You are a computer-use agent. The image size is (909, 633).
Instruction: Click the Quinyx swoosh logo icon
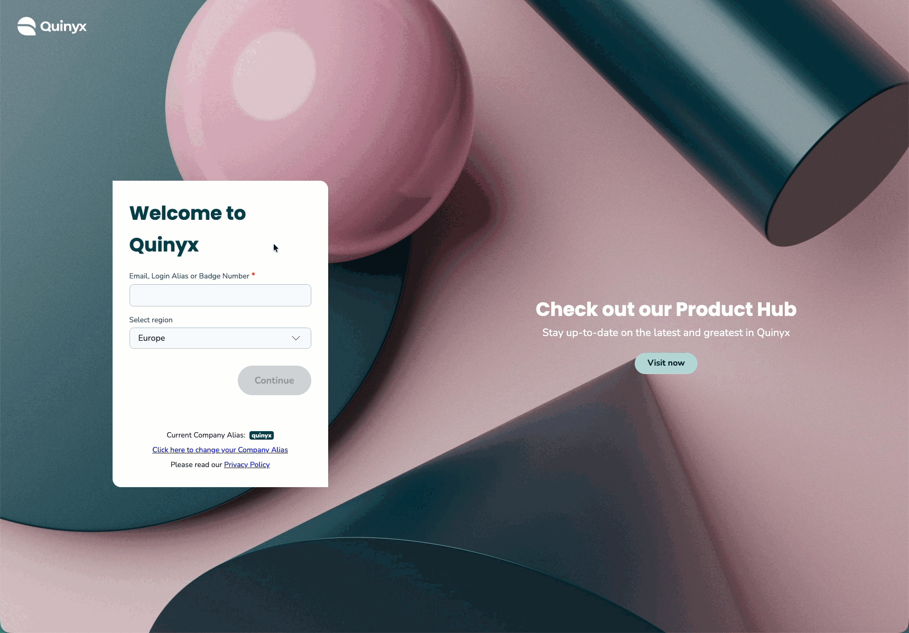click(x=26, y=26)
